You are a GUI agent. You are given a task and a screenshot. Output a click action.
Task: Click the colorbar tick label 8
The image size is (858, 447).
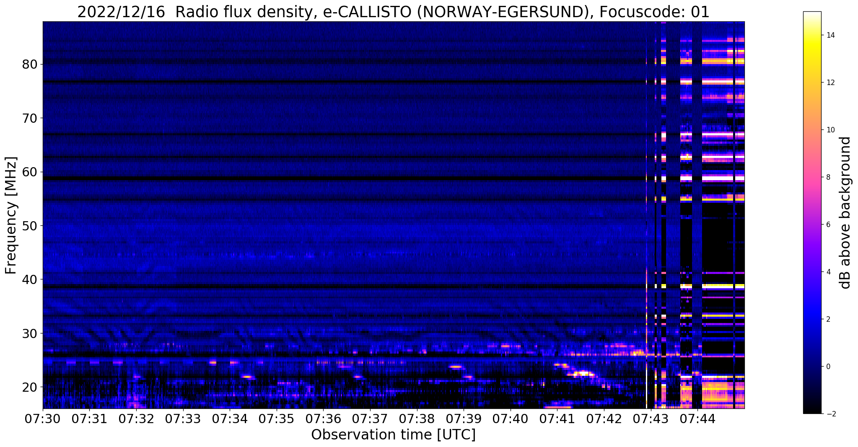(x=828, y=177)
